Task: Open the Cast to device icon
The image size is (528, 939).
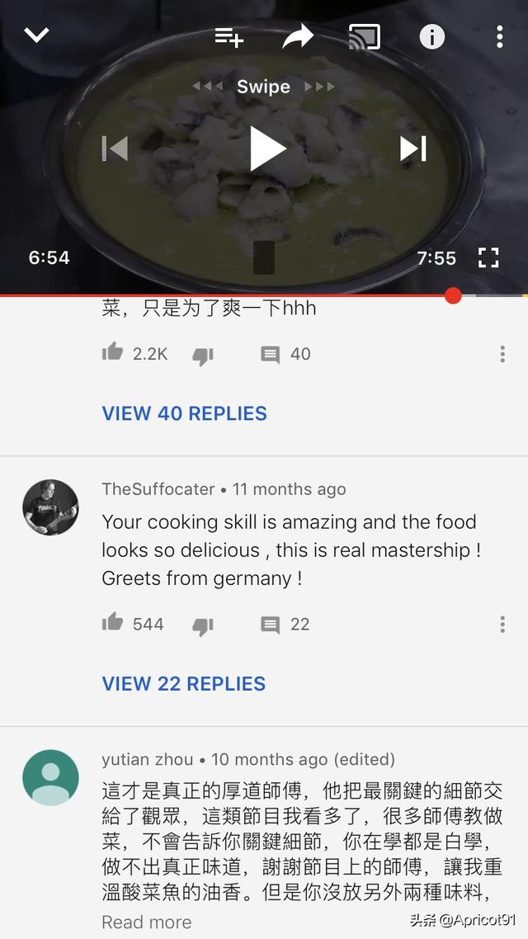Action: 364,36
